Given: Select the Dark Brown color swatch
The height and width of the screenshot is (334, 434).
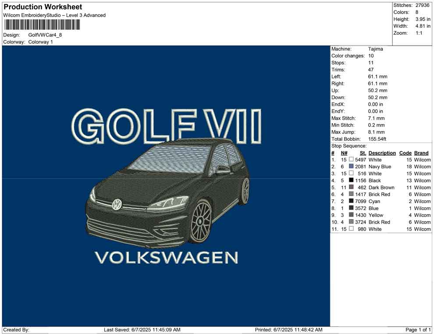Looking at the screenshot, I should (351, 187).
